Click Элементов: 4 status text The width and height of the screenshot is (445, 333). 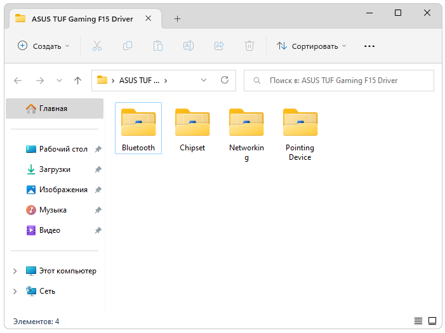[36, 322]
